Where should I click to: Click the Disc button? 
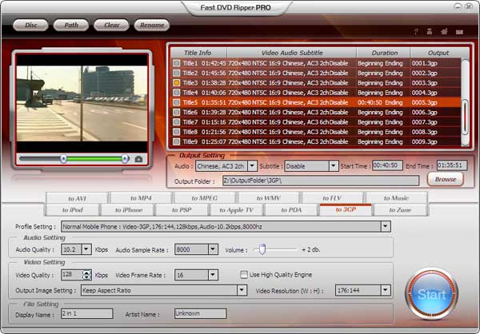(30, 25)
